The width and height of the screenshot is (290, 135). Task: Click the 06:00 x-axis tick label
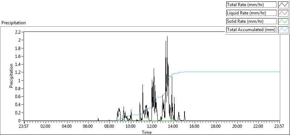tap(88, 127)
